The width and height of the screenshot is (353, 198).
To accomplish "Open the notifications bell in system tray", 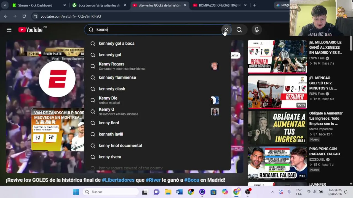I will [x=346, y=192].
